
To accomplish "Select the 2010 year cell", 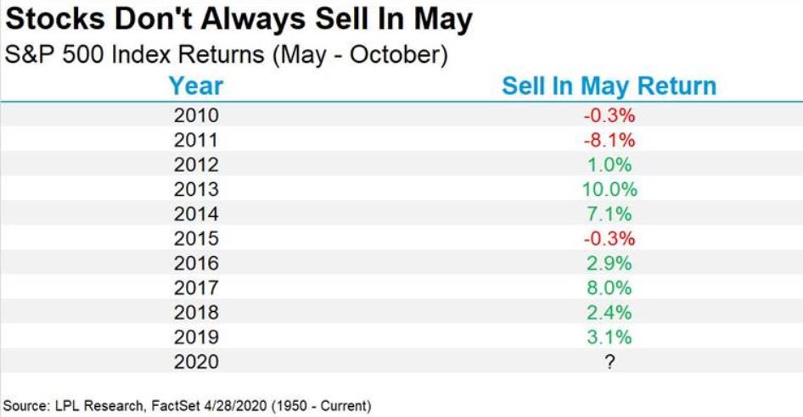I will 196,115.
